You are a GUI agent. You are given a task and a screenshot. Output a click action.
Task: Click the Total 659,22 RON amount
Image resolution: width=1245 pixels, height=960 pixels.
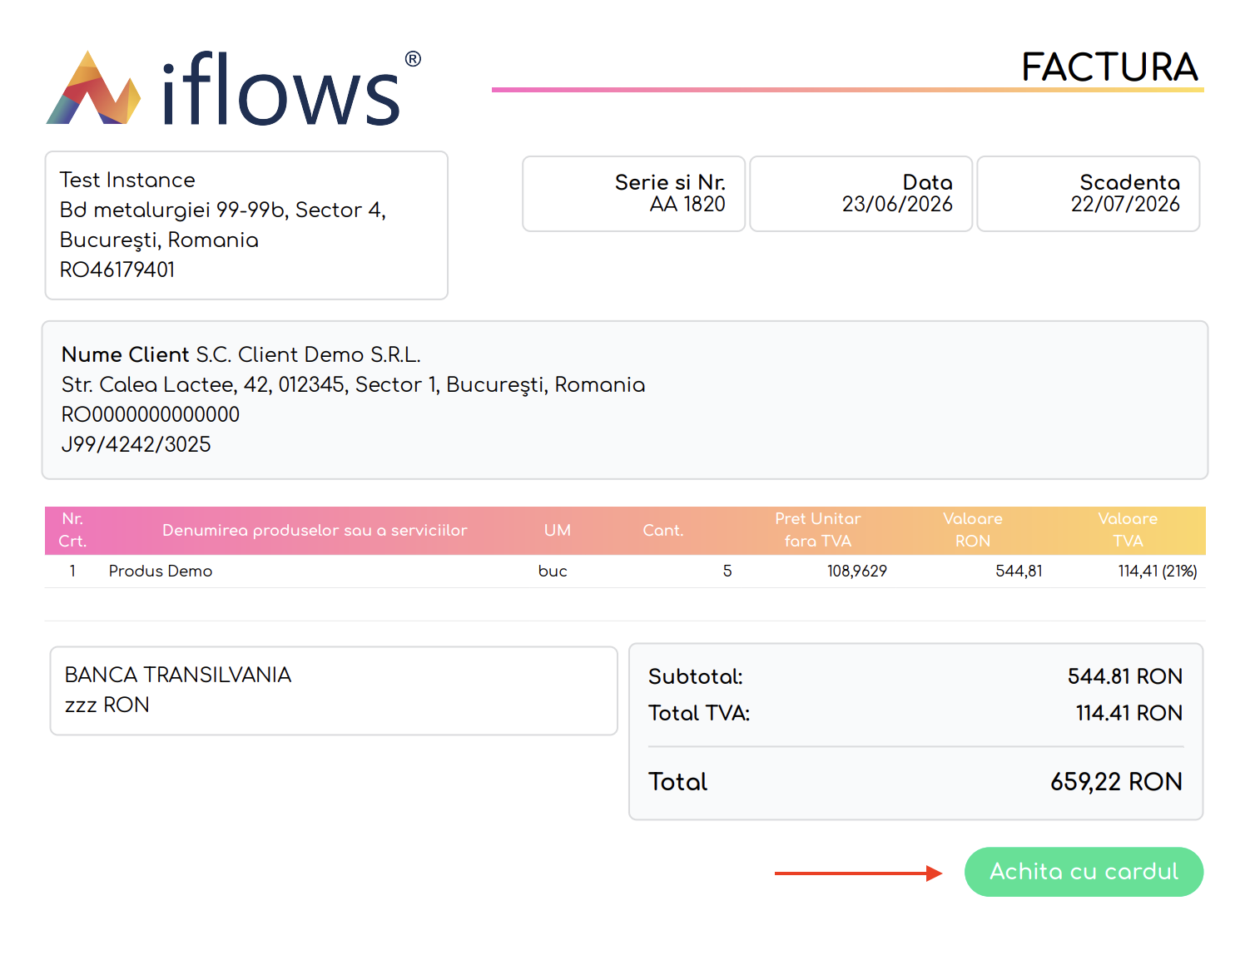tap(1116, 782)
